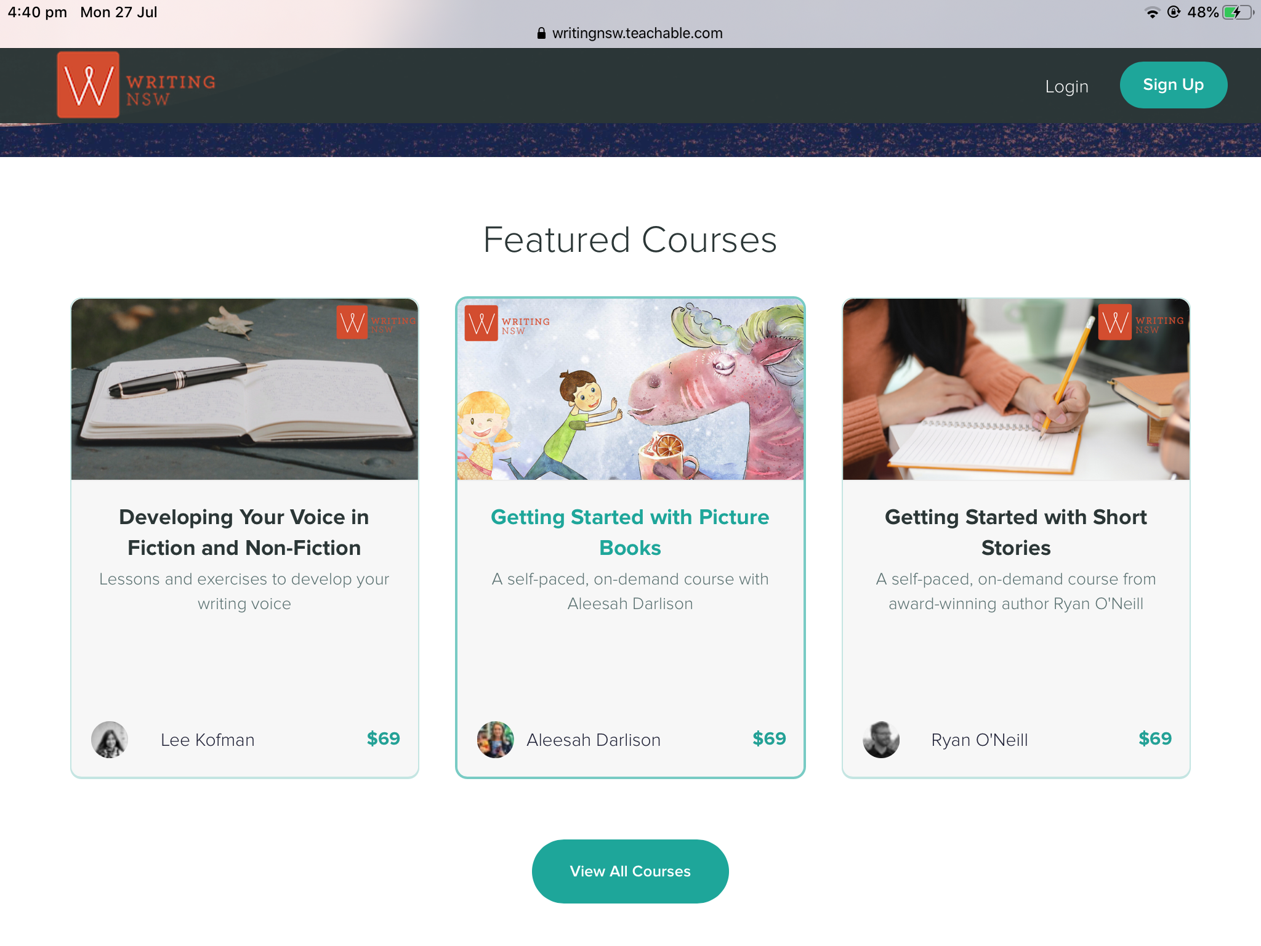
Task: Click the $69 price on Lee Kofman's course
Action: 383,738
